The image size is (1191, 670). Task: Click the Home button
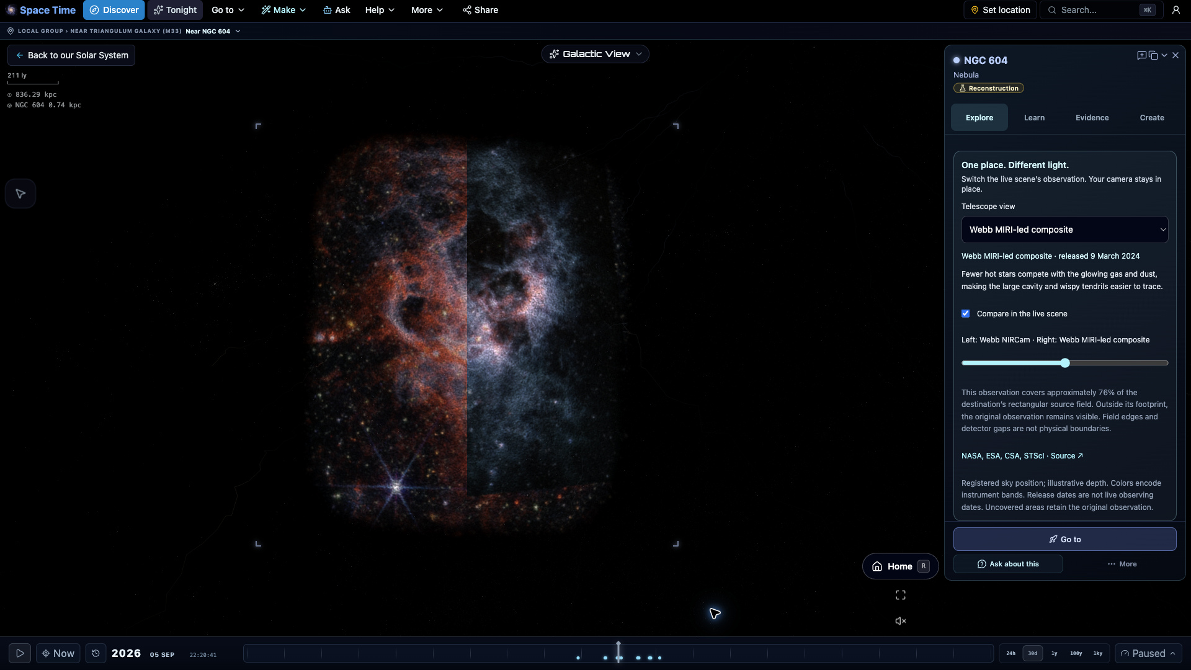900,566
